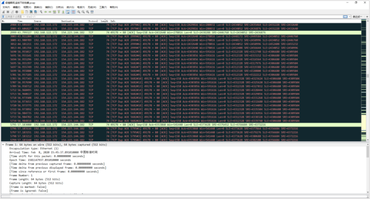Go back to previous packet in history

point(45,12)
